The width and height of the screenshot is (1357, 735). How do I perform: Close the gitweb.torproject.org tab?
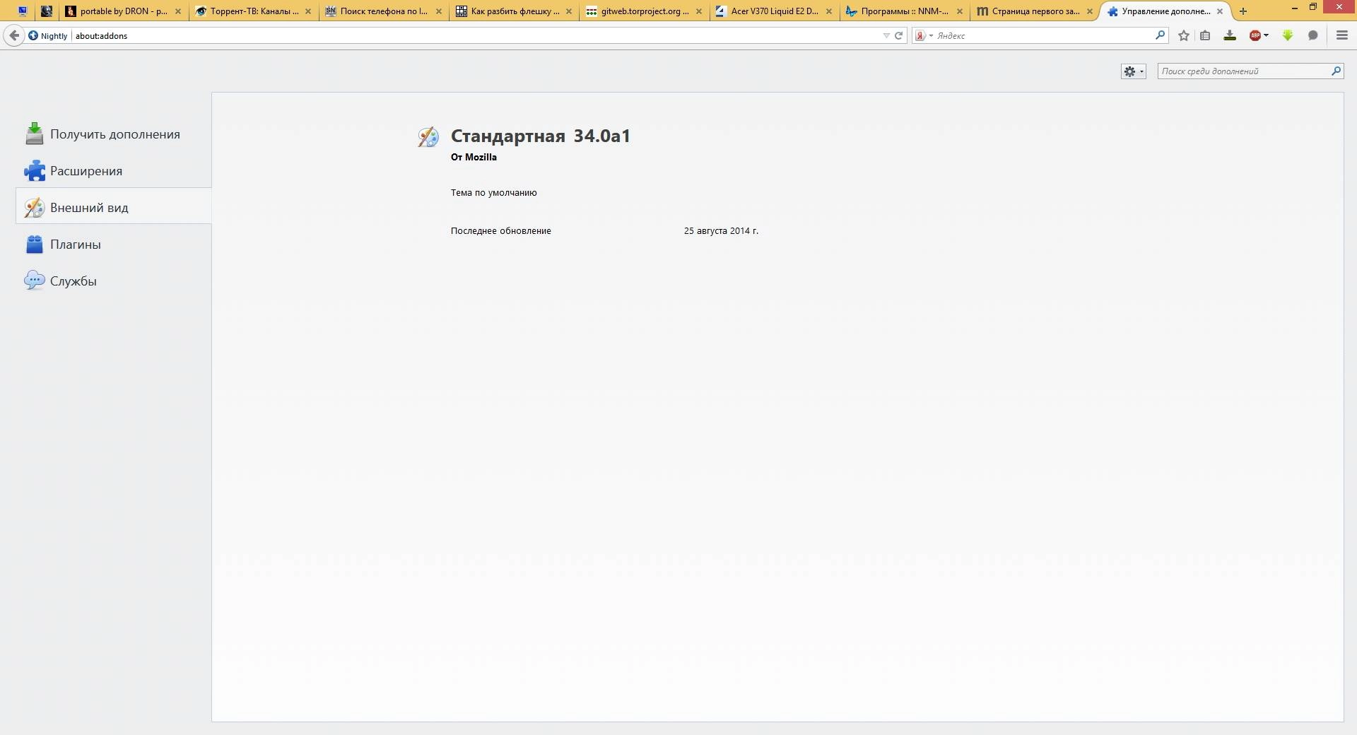point(699,11)
